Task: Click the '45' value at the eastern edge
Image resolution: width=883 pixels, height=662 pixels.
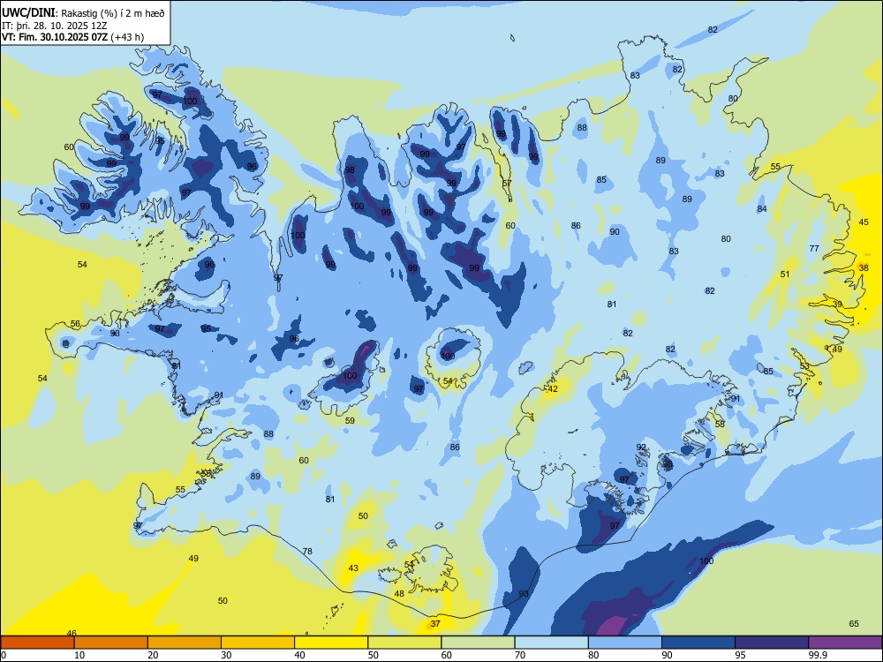Action: [x=864, y=222]
